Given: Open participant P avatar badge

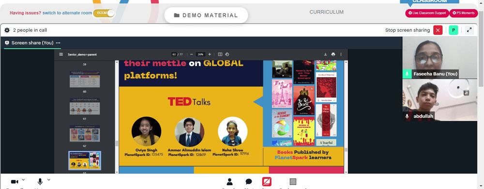Looking at the screenshot, I should coord(454,30).
